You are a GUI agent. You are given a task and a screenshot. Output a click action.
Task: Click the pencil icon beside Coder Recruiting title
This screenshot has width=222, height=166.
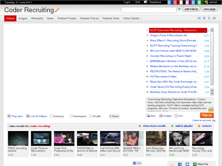(57, 10)
